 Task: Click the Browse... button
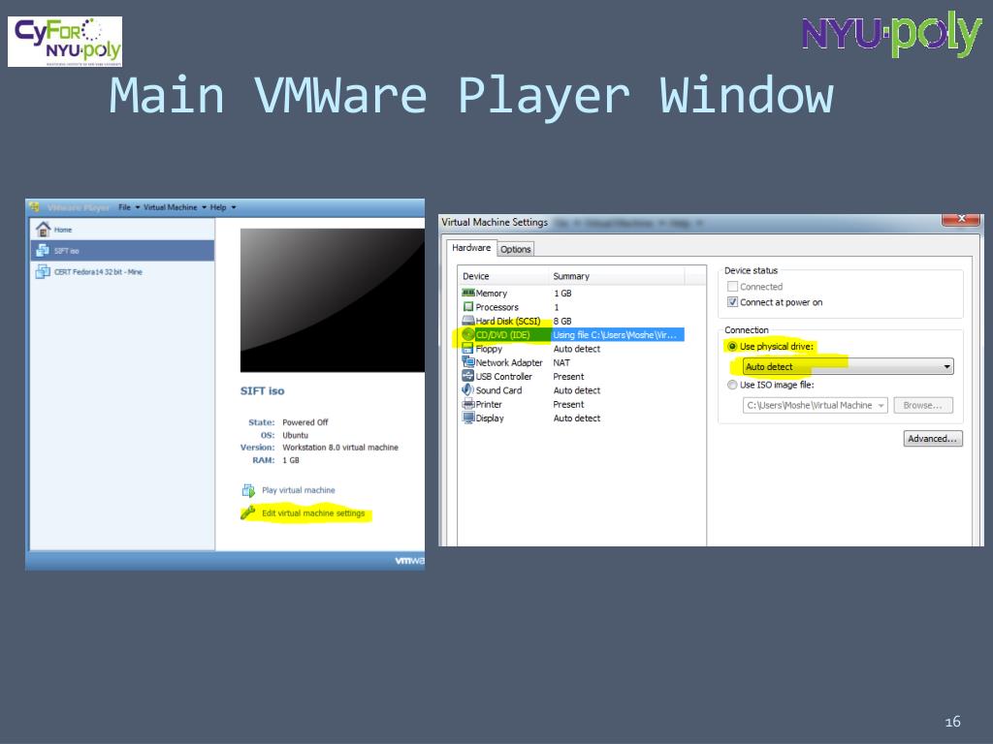(x=923, y=406)
